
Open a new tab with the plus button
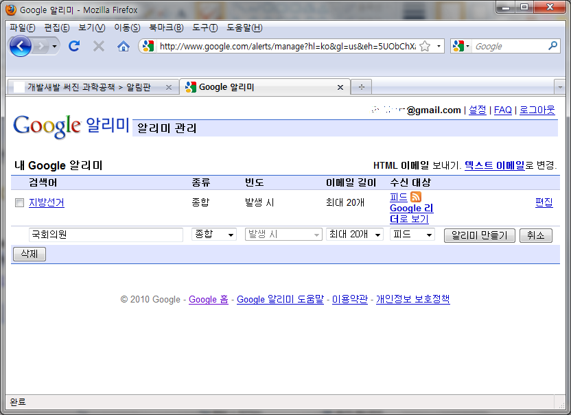pos(361,87)
